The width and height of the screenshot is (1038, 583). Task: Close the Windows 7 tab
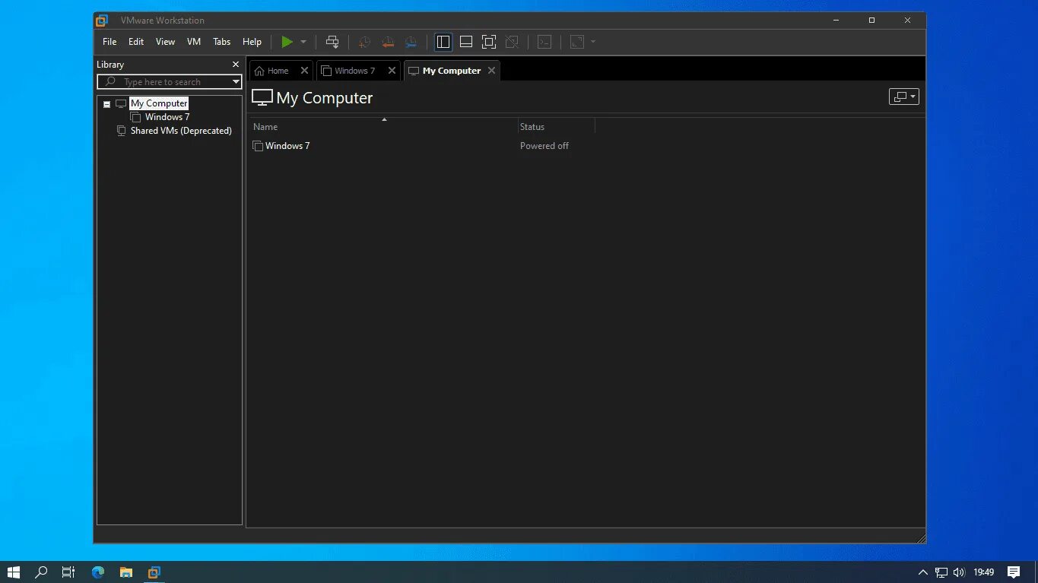click(x=392, y=71)
